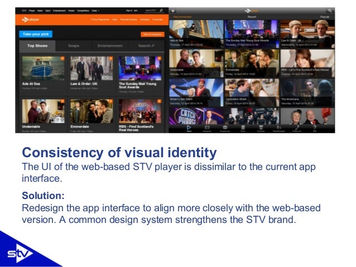
Task: Tap the Home play icon in app bar
Action: (x=189, y=128)
